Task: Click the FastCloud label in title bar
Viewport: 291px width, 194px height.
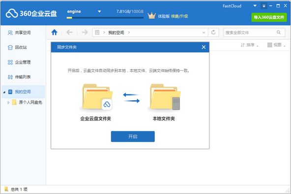Action: click(x=232, y=6)
